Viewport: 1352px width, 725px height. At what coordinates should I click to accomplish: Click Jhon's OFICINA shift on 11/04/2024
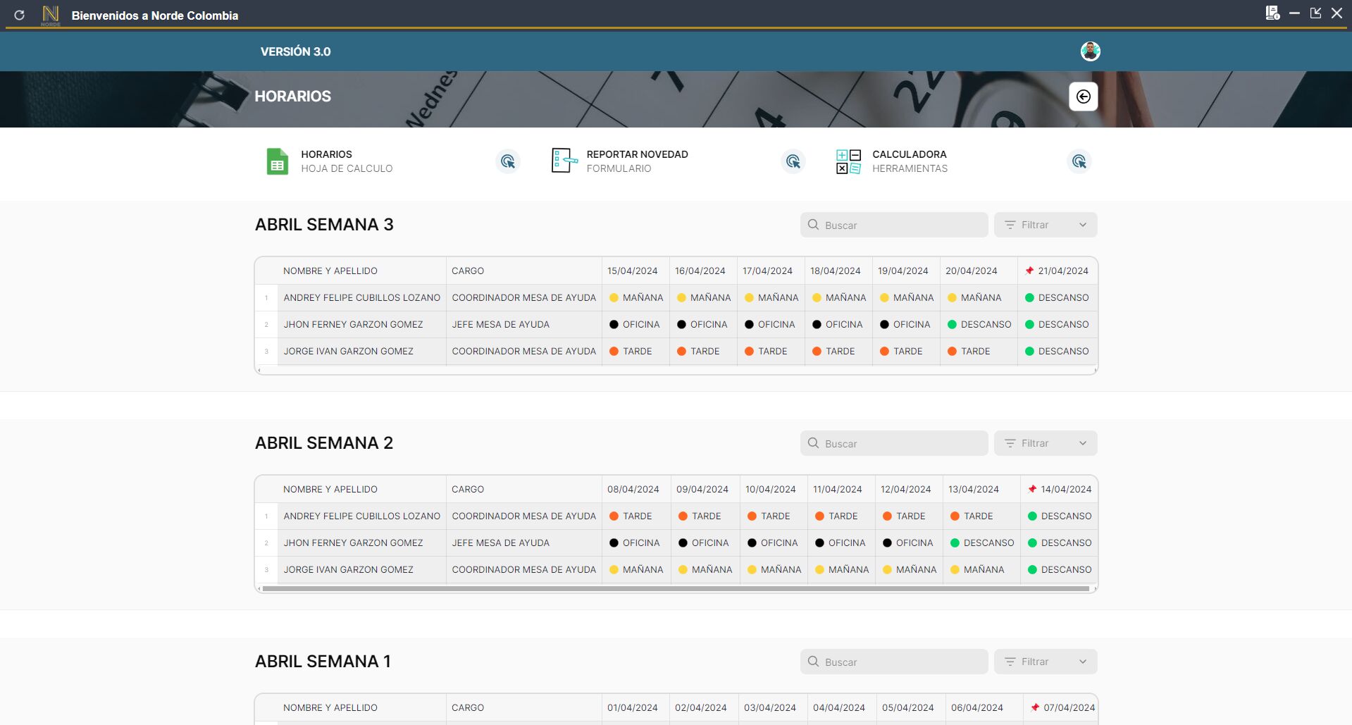coord(841,543)
